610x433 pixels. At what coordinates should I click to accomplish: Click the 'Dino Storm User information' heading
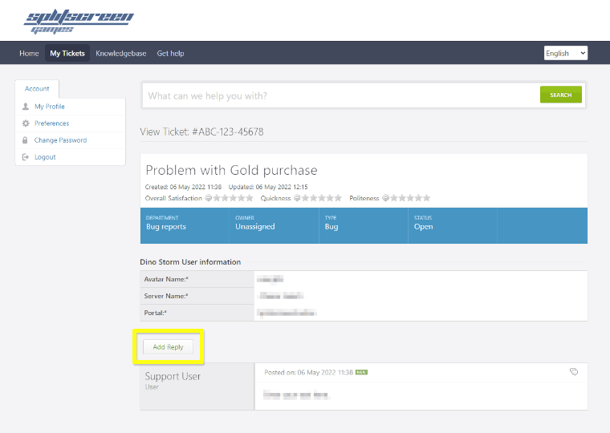pyautogui.click(x=190, y=262)
